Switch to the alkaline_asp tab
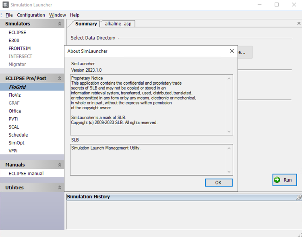Screen dimensions: 302x237 point(118,24)
